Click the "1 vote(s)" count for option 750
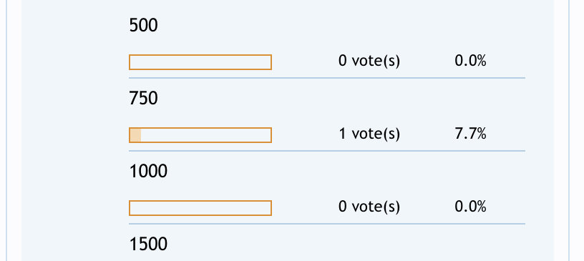The width and height of the screenshot is (584, 261). tap(369, 134)
